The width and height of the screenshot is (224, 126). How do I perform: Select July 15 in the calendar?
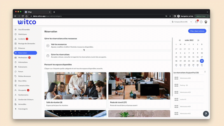193,57
